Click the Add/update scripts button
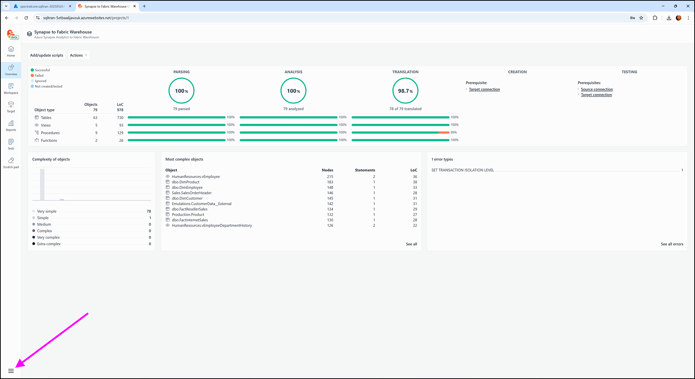Image resolution: width=695 pixels, height=379 pixels. (47, 55)
